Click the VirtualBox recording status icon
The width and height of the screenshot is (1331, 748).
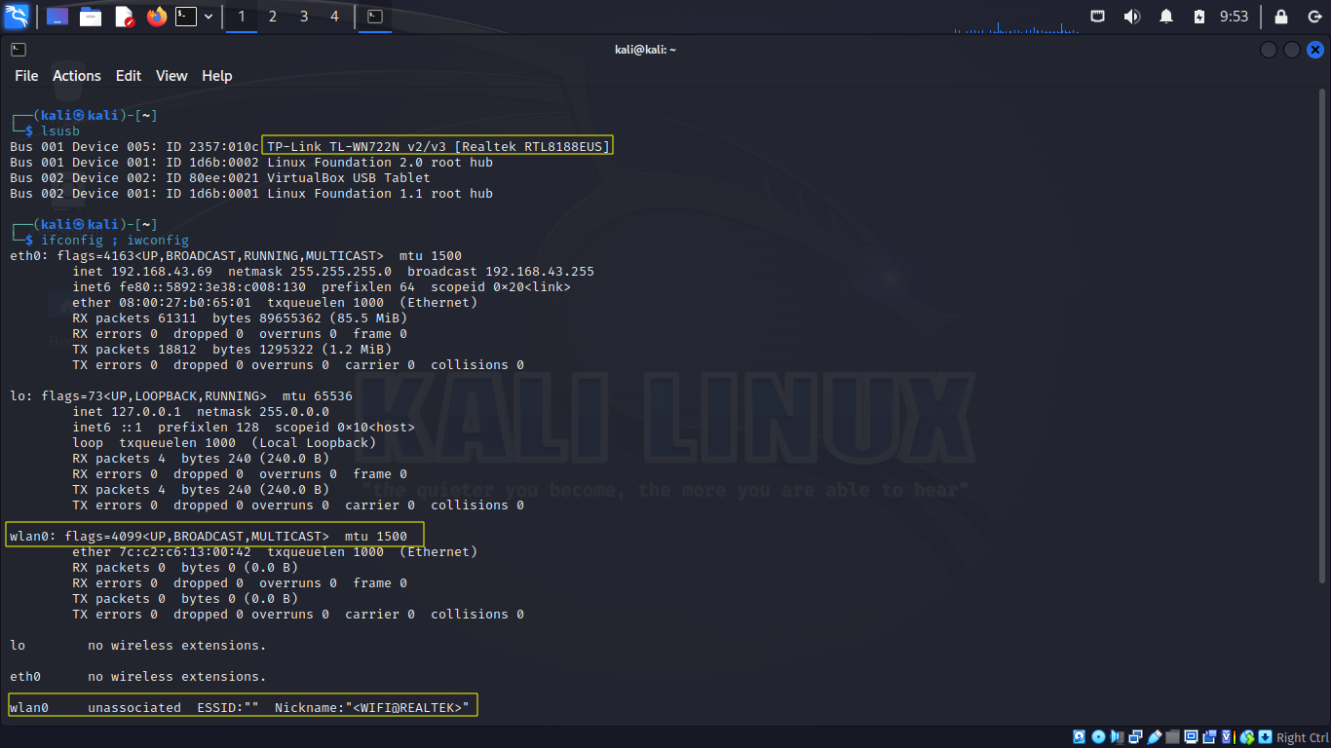[x=1209, y=737]
